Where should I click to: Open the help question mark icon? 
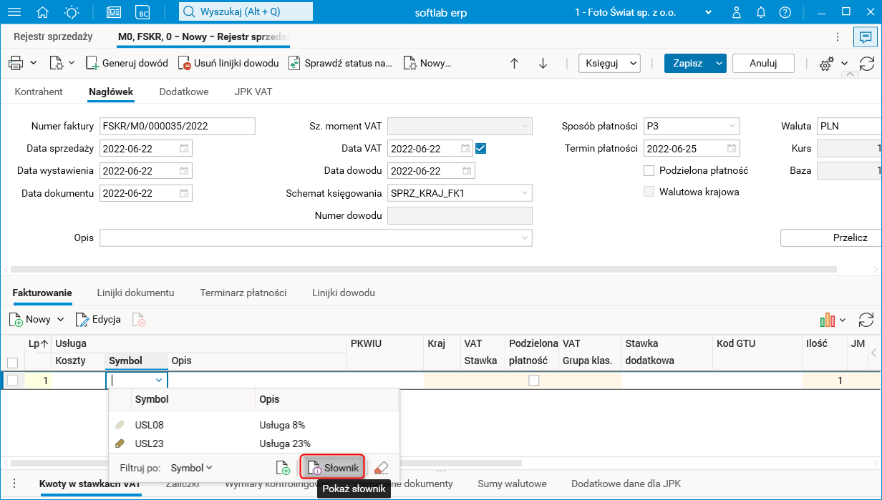785,12
